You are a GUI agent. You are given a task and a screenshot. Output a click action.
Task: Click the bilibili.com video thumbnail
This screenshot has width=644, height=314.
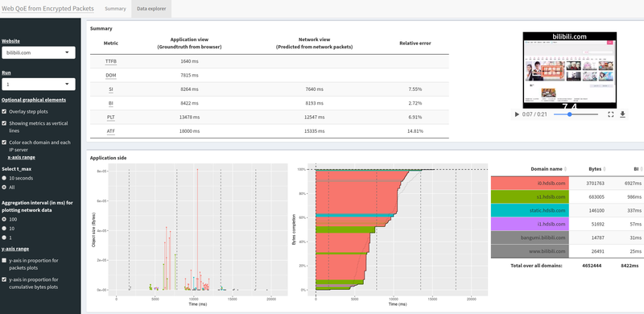pos(570,70)
